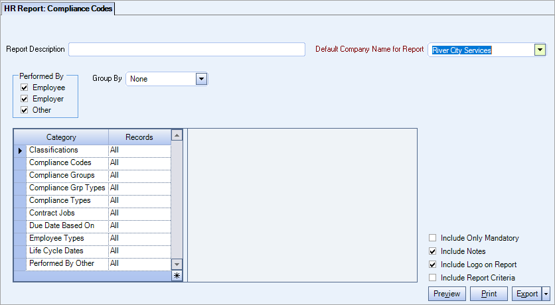Click the Records cell for Contract Jobs
The width and height of the screenshot is (555, 305).
point(139,213)
